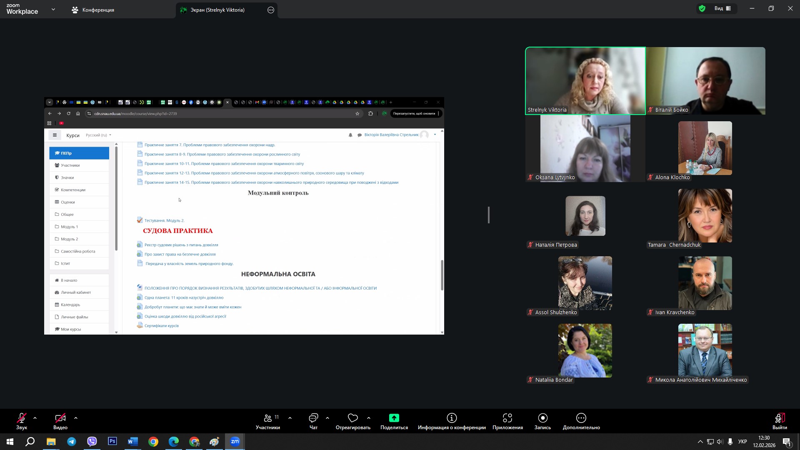
Task: Open the Вид view layout button
Action: 723,8
